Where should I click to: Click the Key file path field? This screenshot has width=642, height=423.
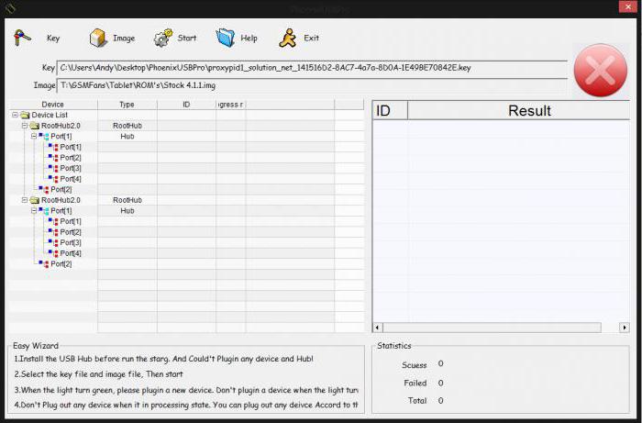(x=312, y=68)
